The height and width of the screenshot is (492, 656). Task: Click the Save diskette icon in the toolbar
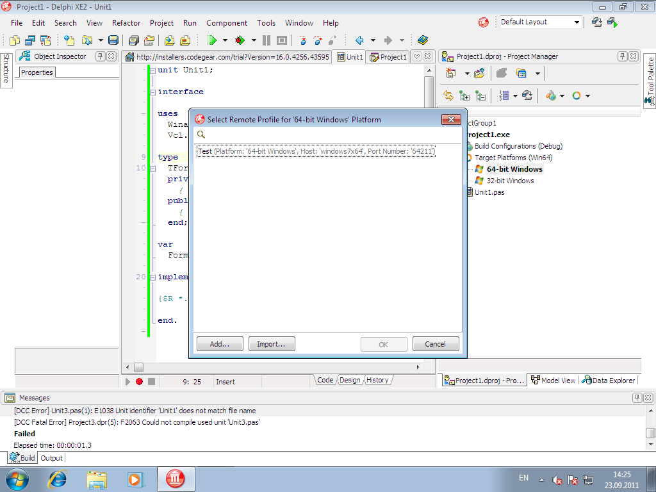(x=113, y=40)
